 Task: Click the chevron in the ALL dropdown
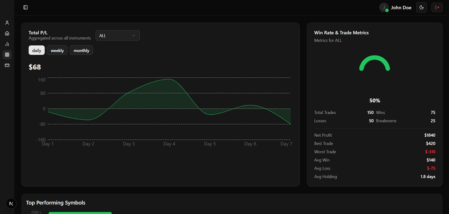coord(133,36)
